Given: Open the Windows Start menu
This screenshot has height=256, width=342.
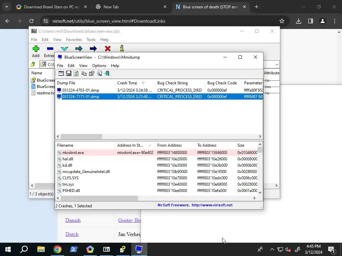Looking at the screenshot, I should [x=8, y=249].
